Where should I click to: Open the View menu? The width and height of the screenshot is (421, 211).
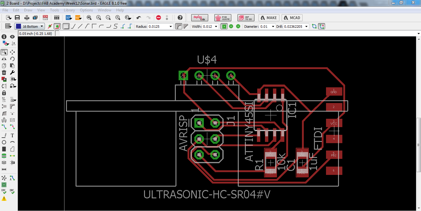pos(41,10)
